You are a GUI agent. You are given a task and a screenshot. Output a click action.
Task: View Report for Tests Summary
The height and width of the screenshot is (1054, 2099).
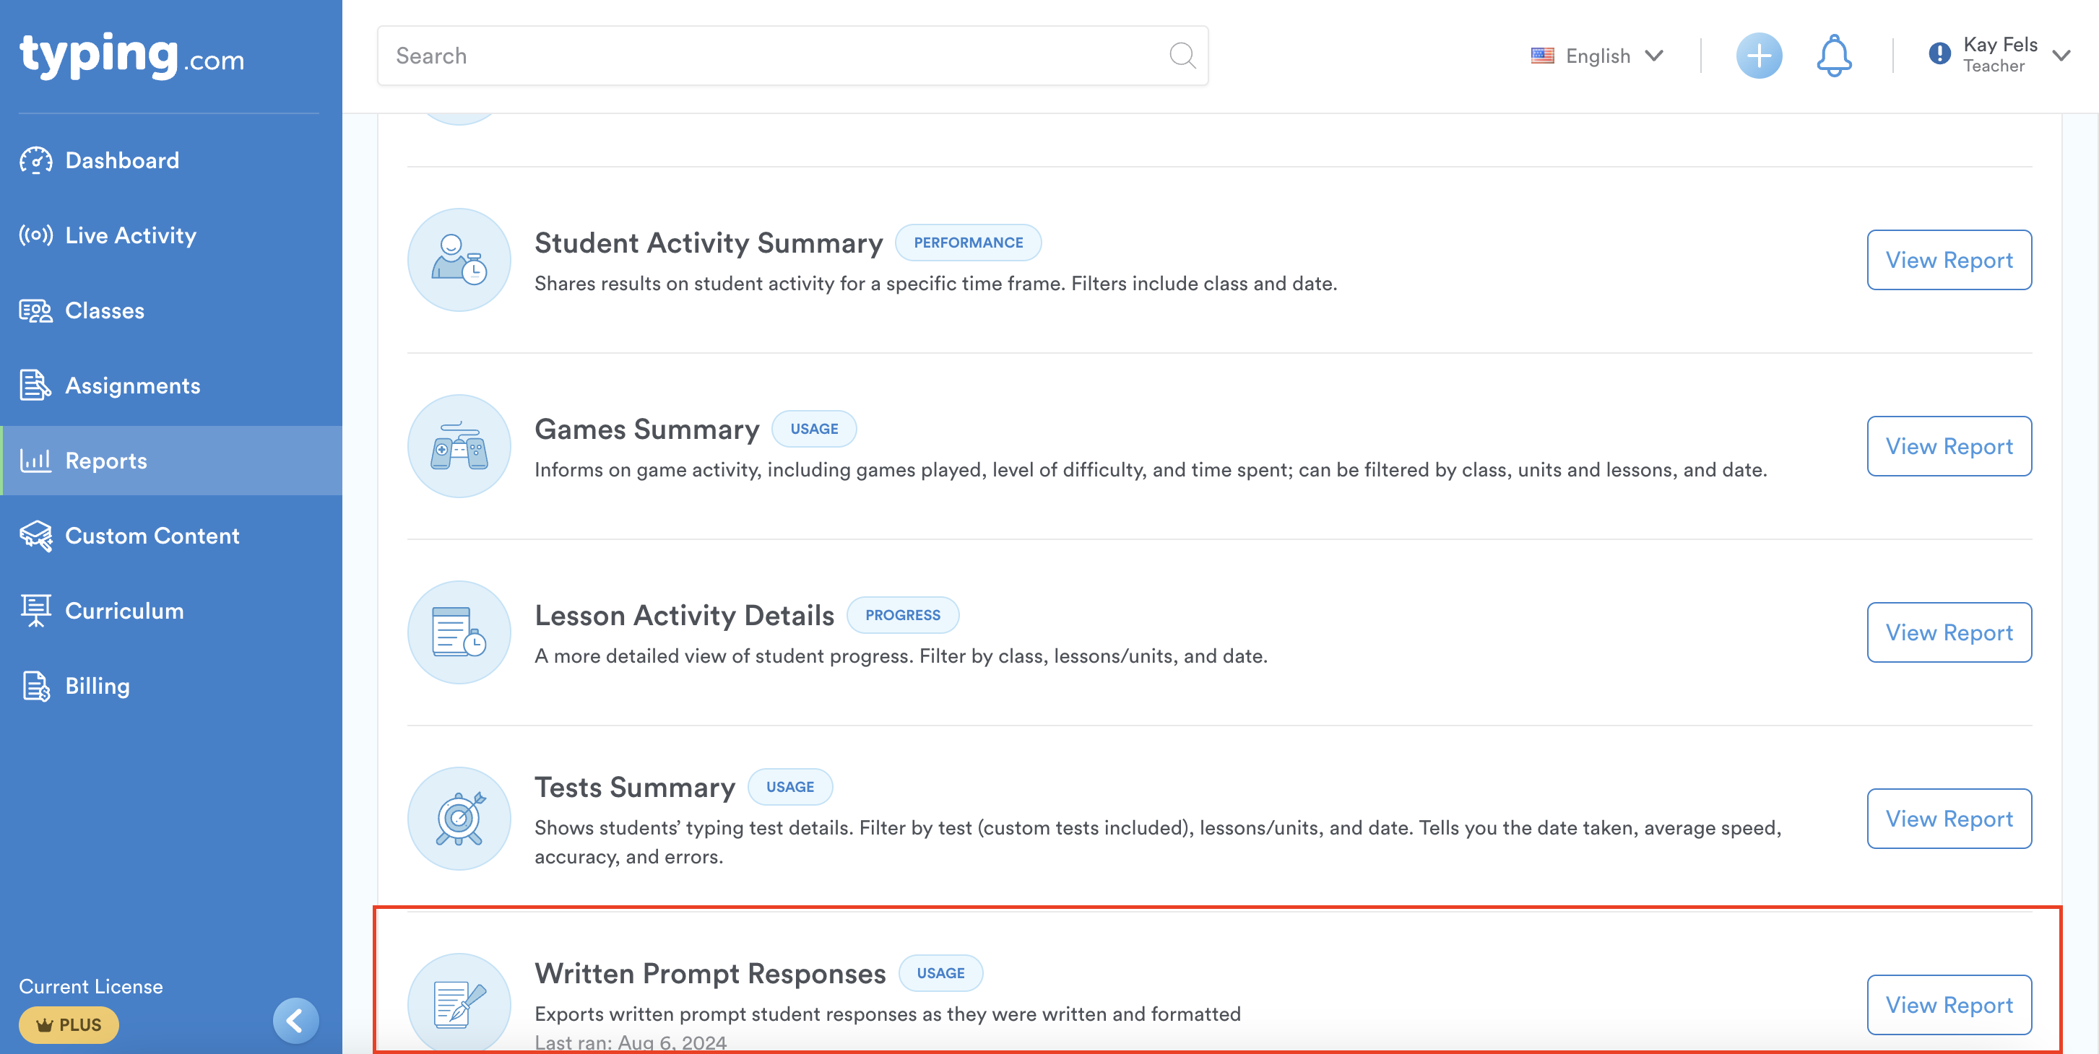1948,819
